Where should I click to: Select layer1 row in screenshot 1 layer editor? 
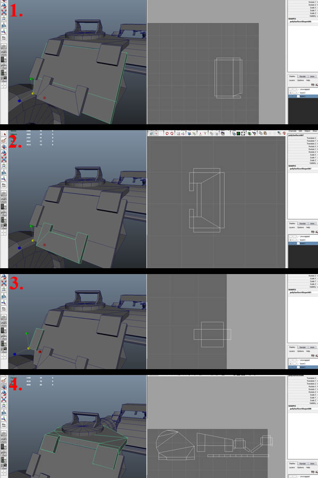(x=303, y=96)
